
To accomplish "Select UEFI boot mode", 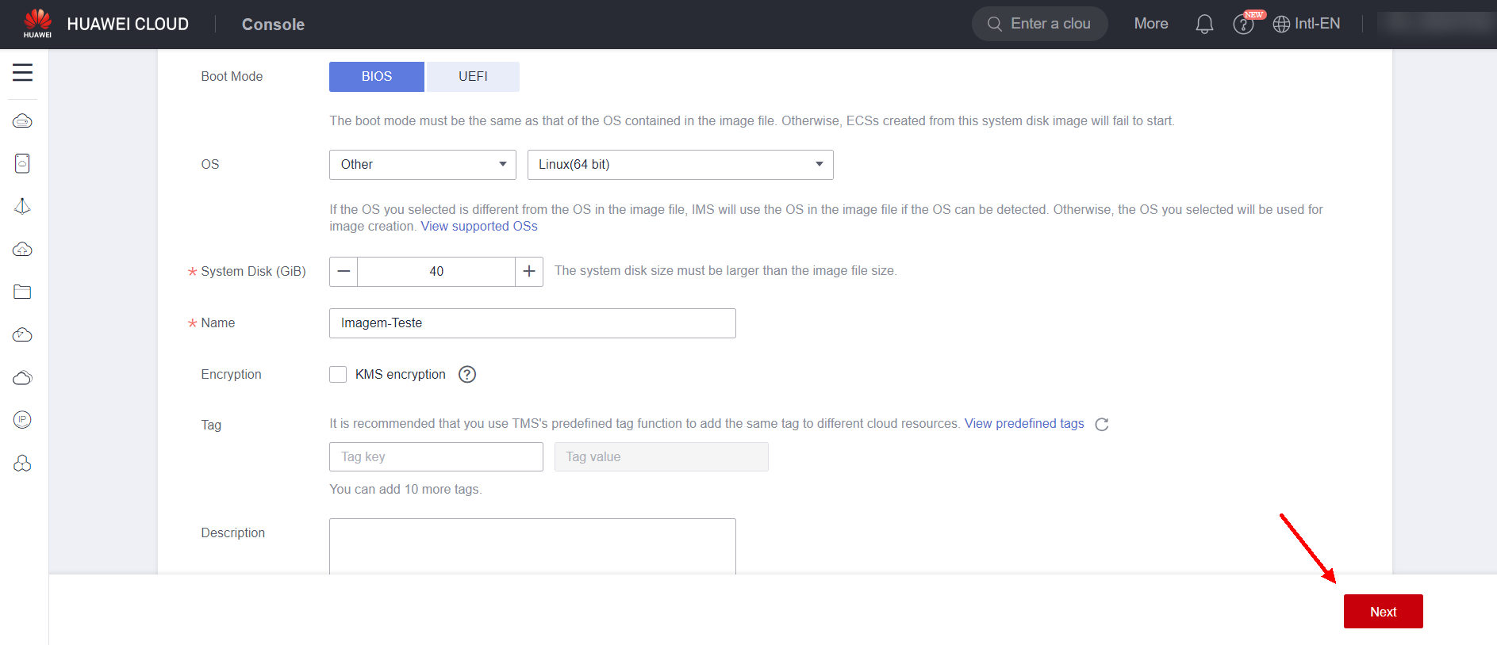I will click(473, 77).
